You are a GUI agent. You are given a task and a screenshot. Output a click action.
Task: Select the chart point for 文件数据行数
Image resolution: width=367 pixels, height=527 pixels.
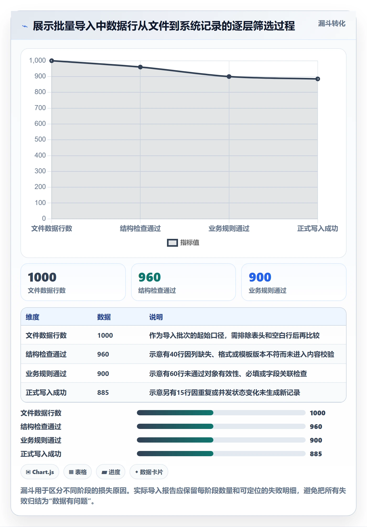(52, 61)
